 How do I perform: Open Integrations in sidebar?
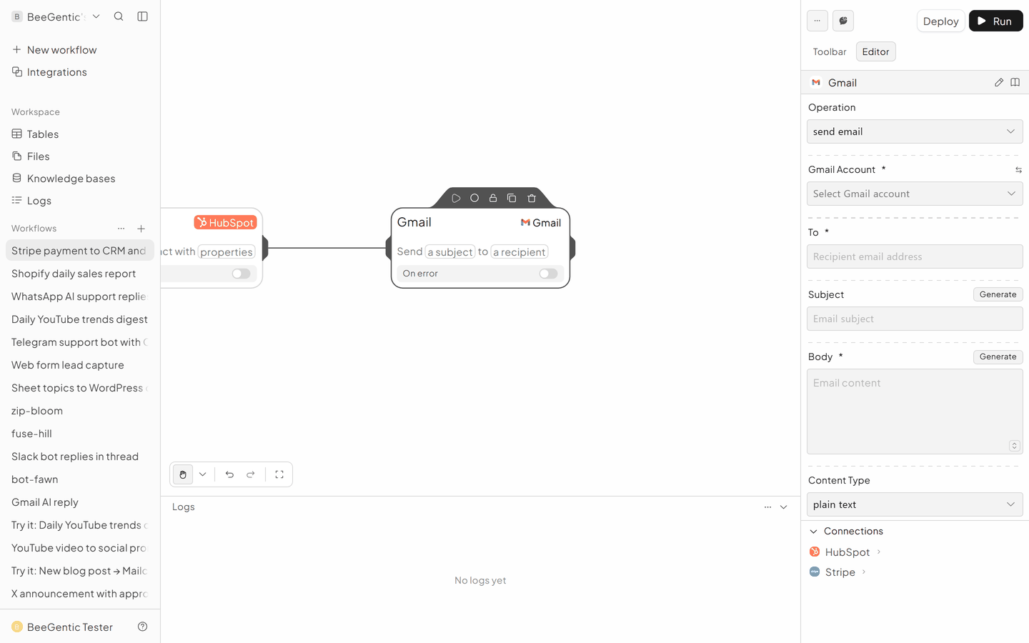pyautogui.click(x=80, y=72)
